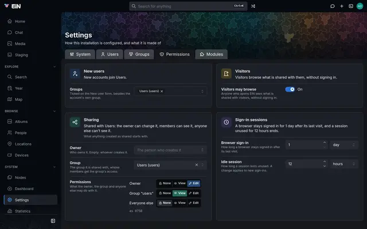Screen dimensions: 367x229
Task: Open Albums in the sidebar
Action: coord(30,121)
